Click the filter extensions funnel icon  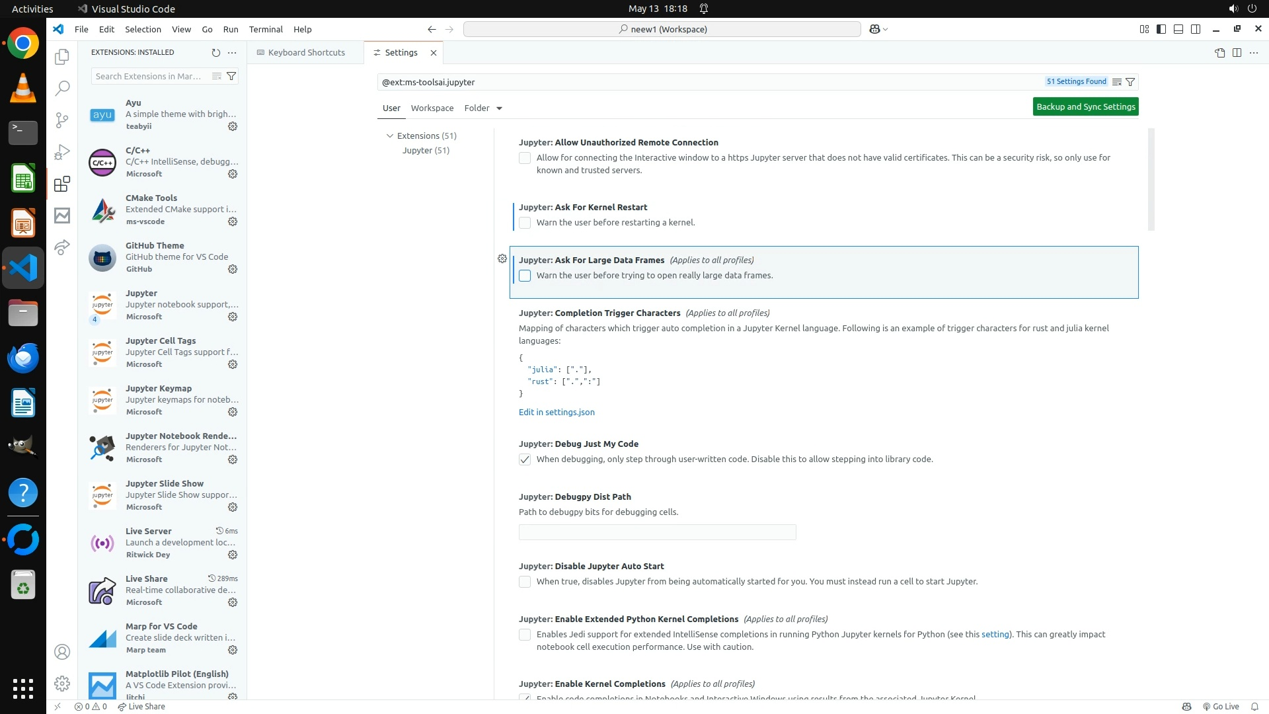[x=231, y=76]
